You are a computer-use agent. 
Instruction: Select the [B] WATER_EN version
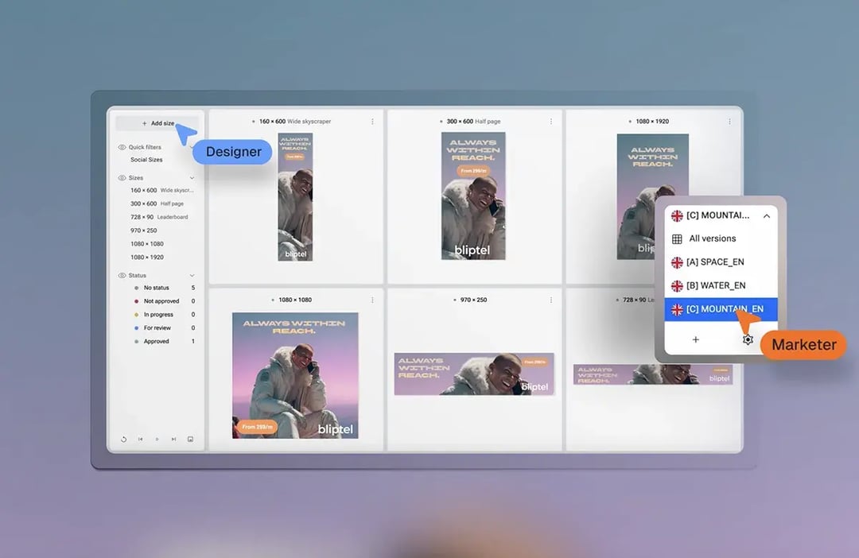pos(716,285)
